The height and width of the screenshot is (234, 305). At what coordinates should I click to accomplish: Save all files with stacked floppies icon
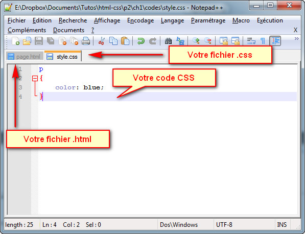[x=51, y=41]
